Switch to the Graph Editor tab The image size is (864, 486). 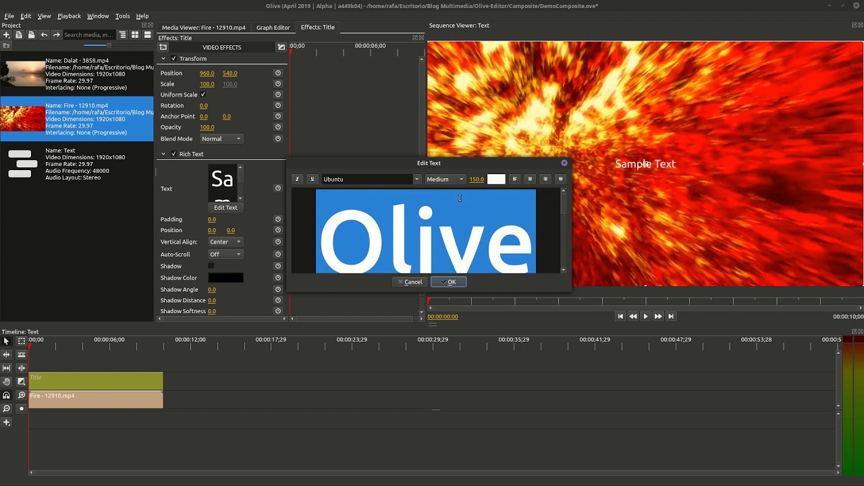coord(273,28)
